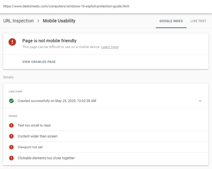Click the green success checkmark for Last crawl
This screenshot has width=212, height=169.
point(11,101)
